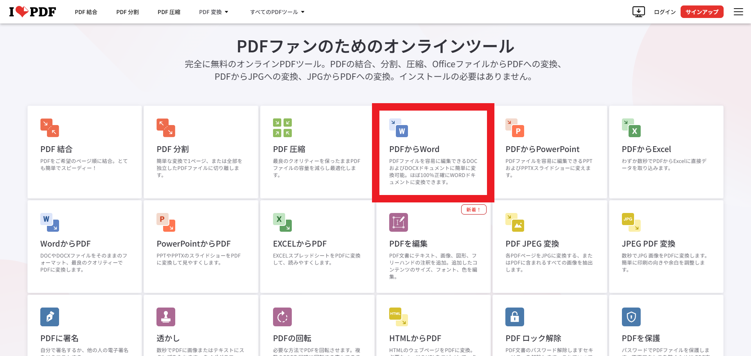751x356 pixels.
Task: Click the desktop app download icon
Action: [639, 12]
